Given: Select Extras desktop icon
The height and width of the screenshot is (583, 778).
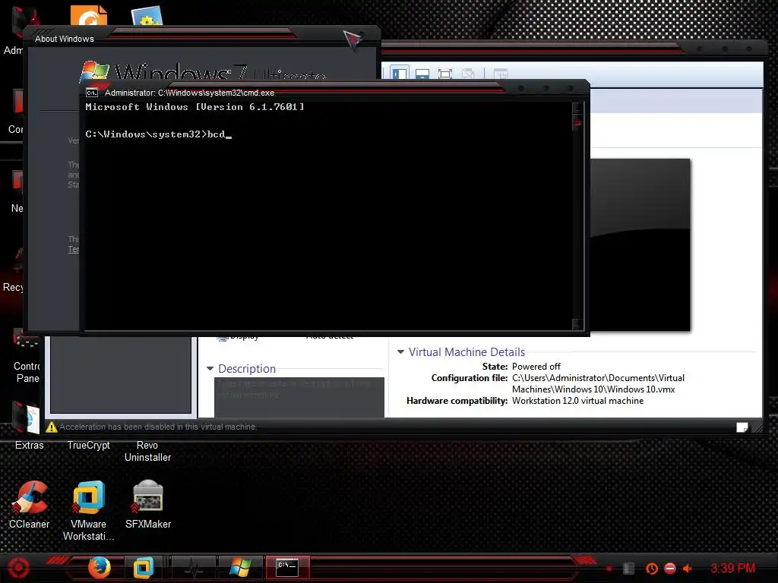Looking at the screenshot, I should point(29,425).
